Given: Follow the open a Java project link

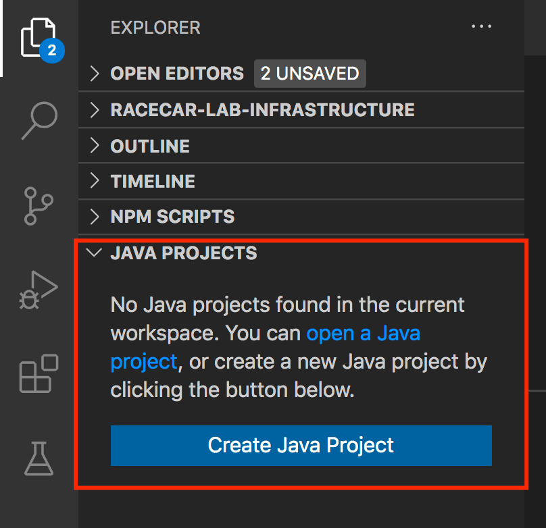Looking at the screenshot, I should (265, 347).
